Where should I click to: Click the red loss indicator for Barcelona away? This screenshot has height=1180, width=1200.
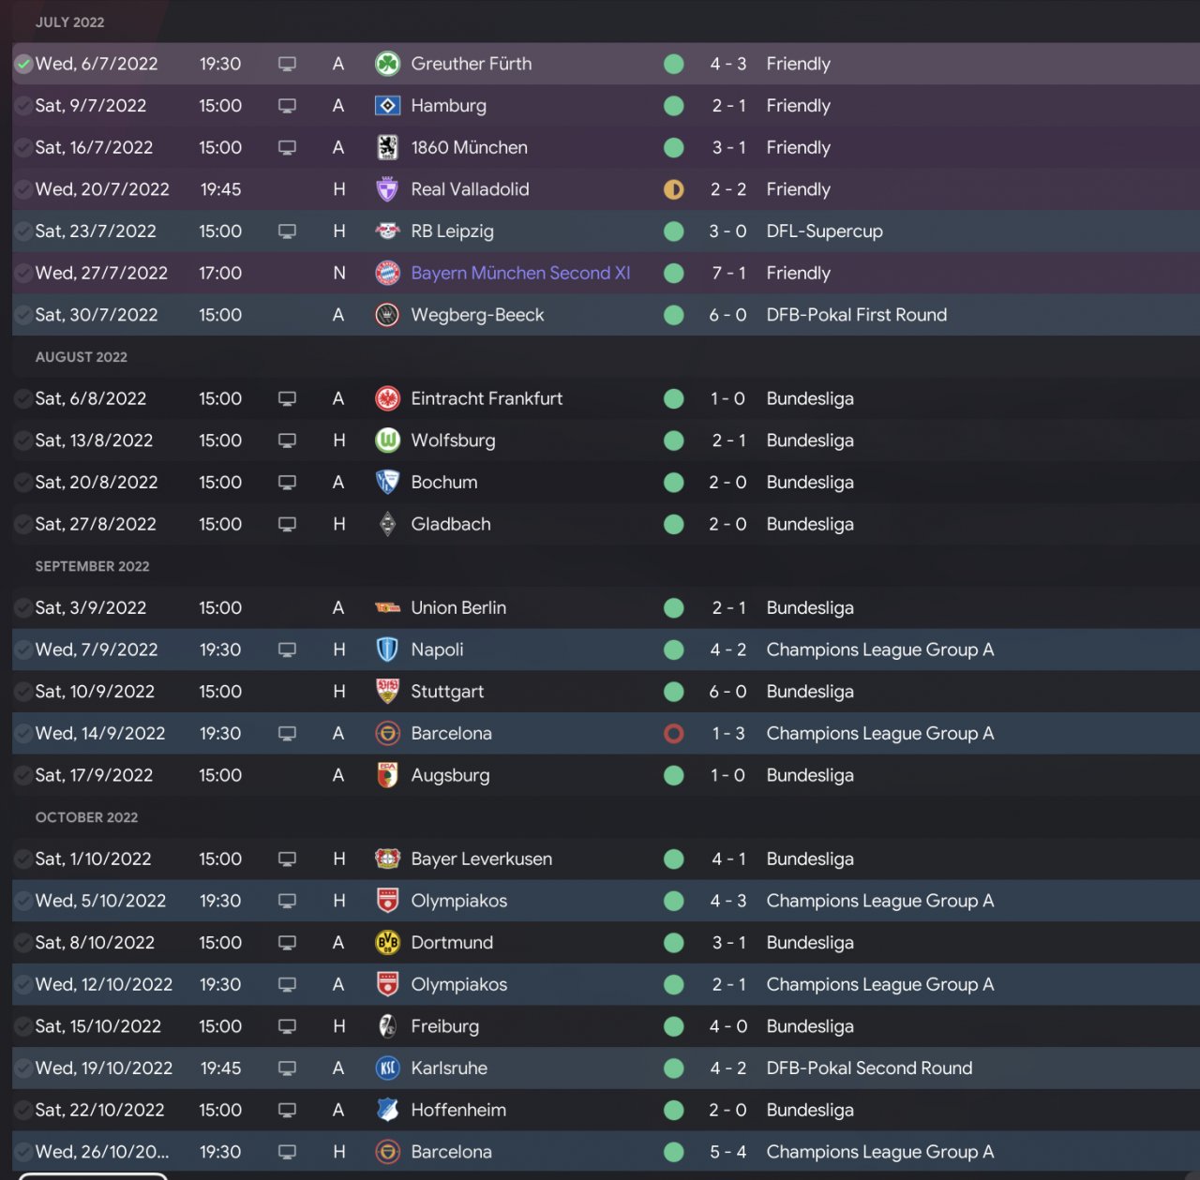click(x=673, y=734)
